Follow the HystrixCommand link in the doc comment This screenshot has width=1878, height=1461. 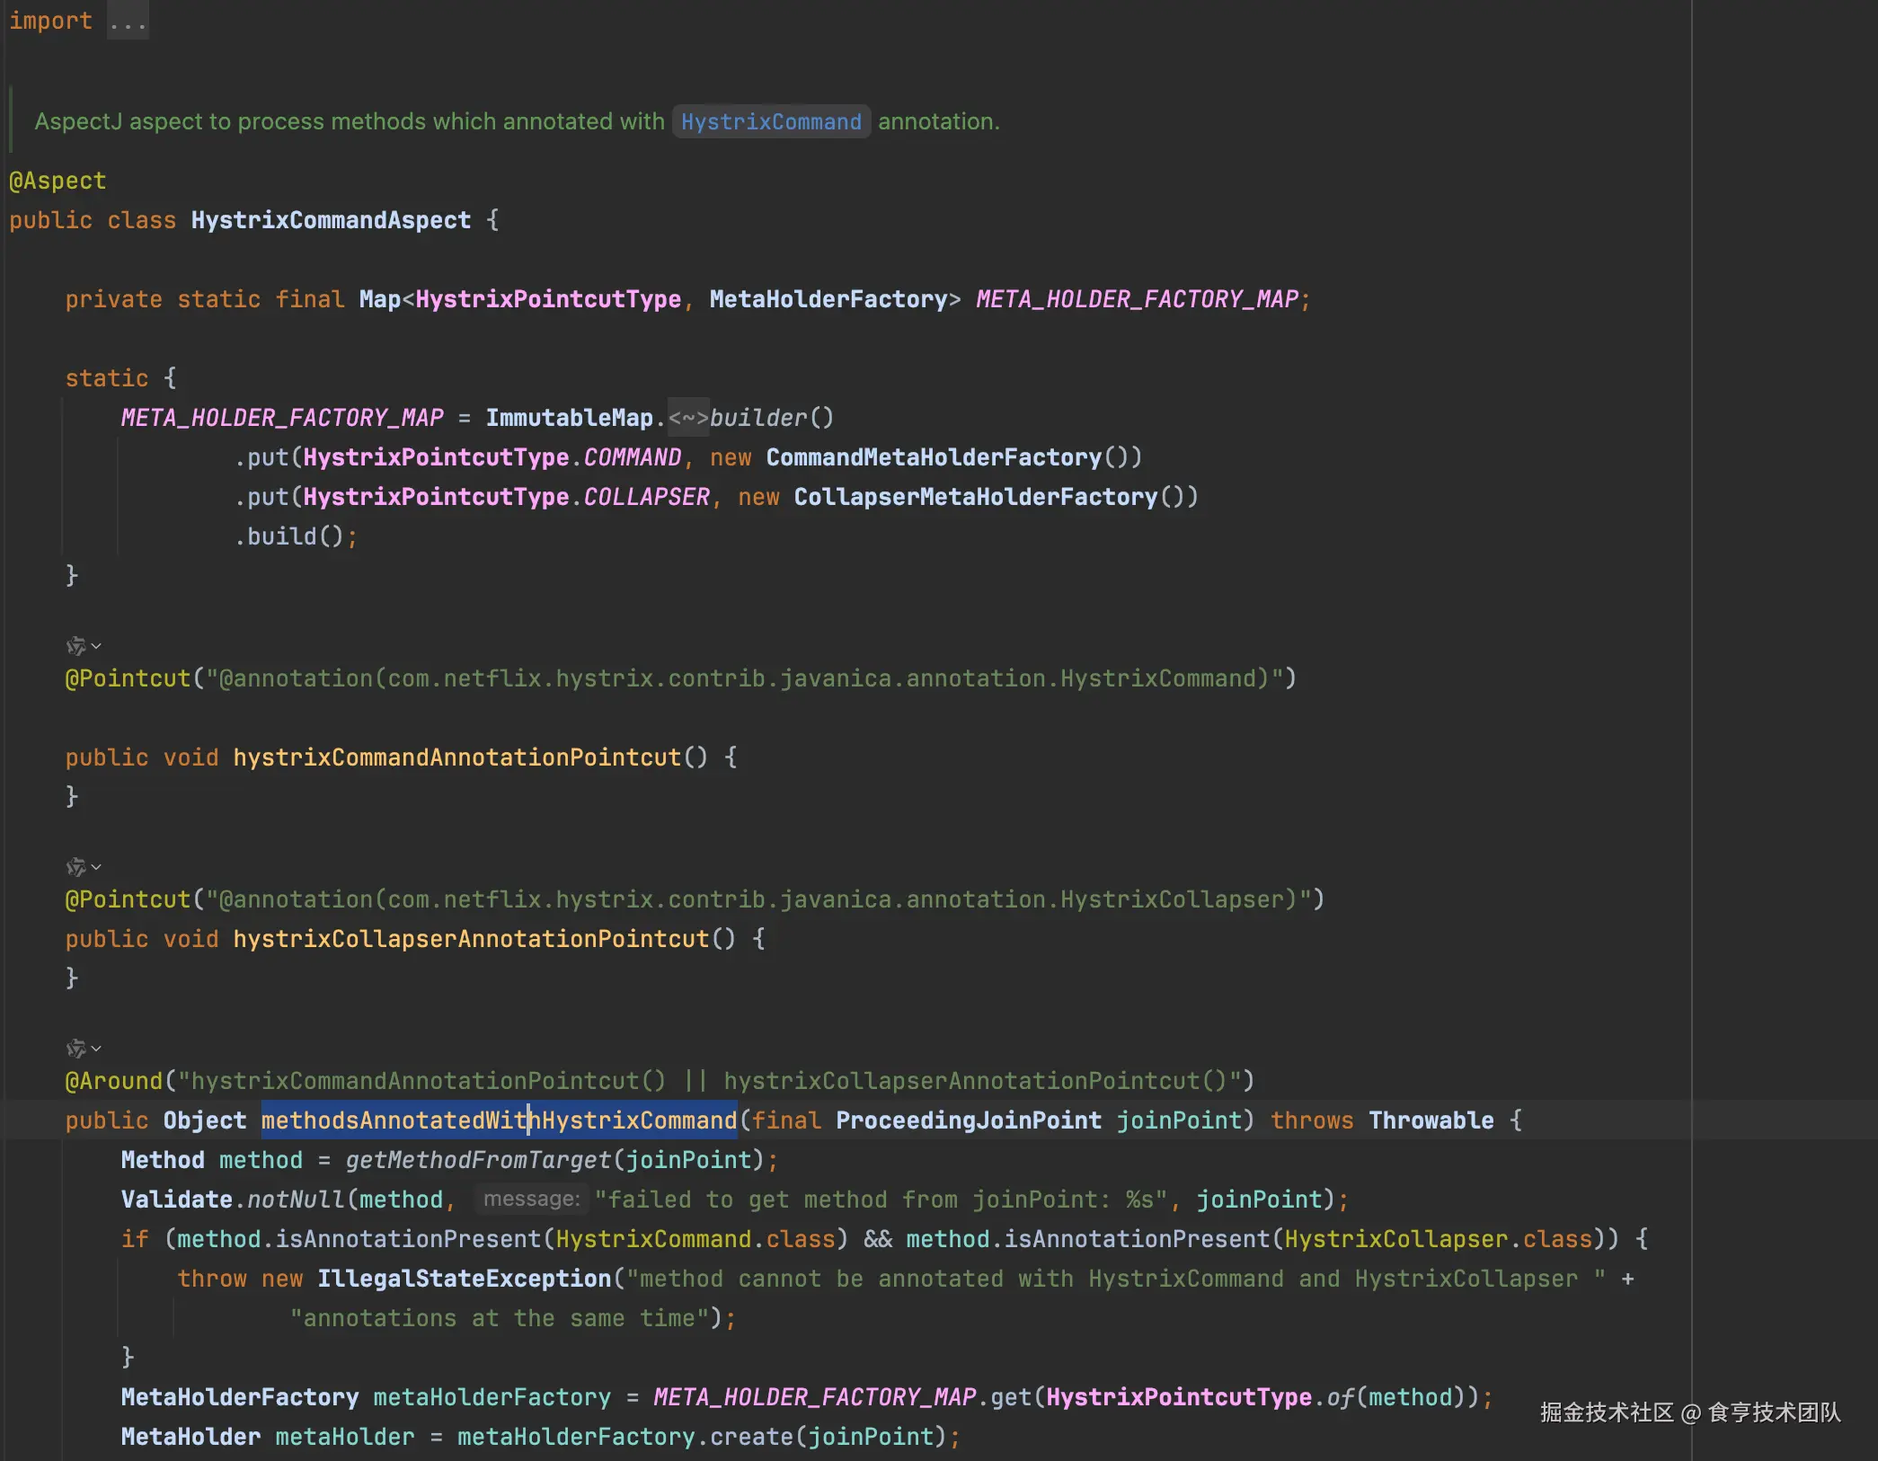click(x=770, y=121)
